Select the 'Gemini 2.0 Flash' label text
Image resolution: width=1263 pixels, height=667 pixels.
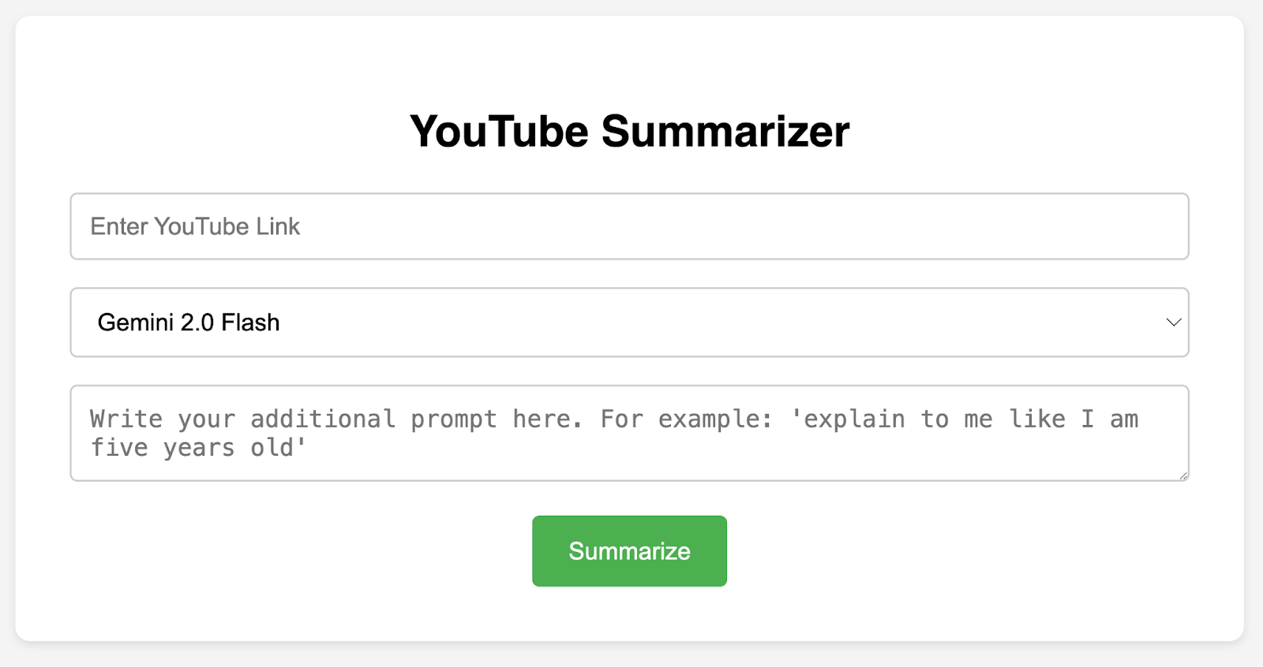tap(189, 322)
